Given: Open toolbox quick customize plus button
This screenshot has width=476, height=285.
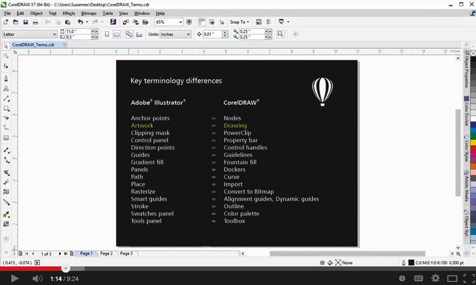Looking at the screenshot, I should (6, 238).
